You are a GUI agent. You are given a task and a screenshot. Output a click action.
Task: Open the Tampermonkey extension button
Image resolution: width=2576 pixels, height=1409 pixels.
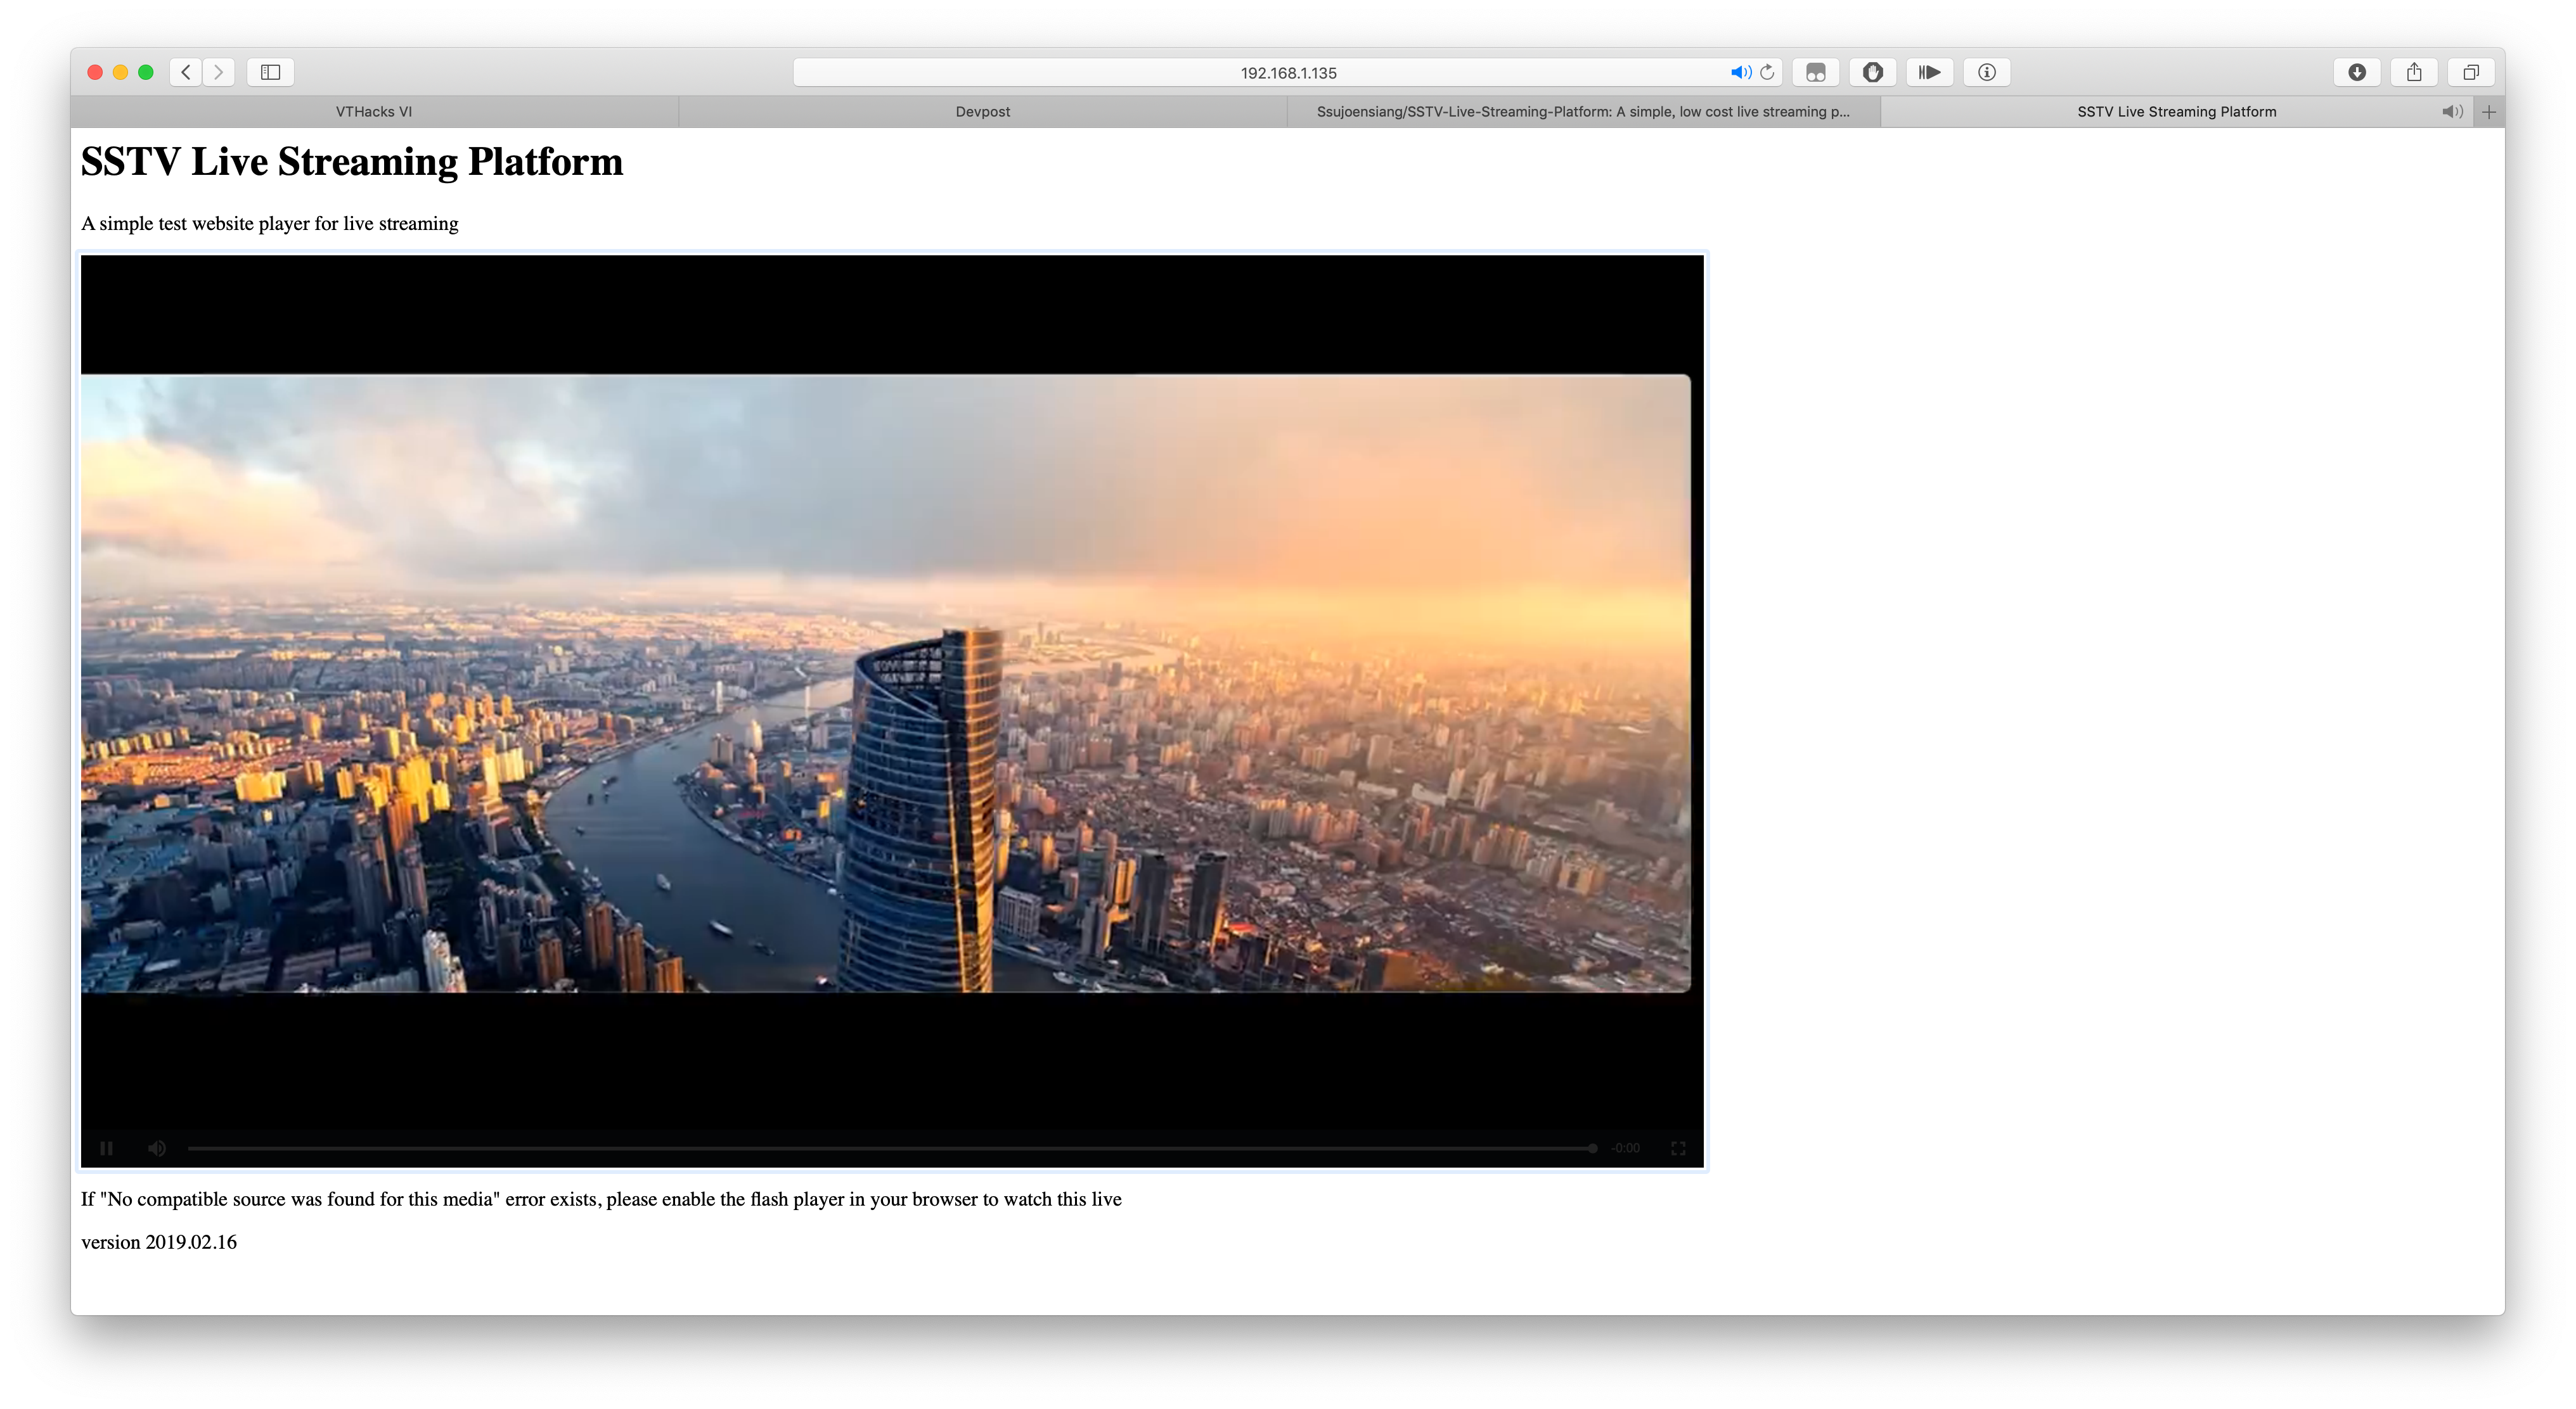(x=1816, y=72)
